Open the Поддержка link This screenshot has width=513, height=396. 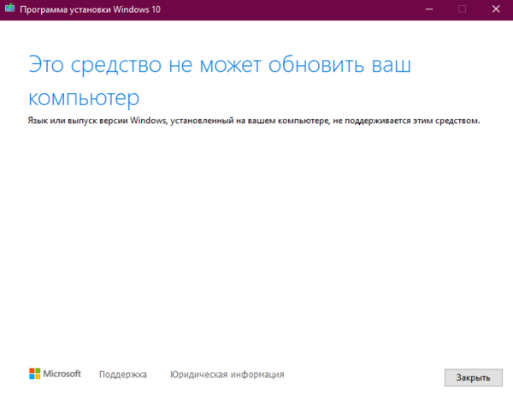123,375
